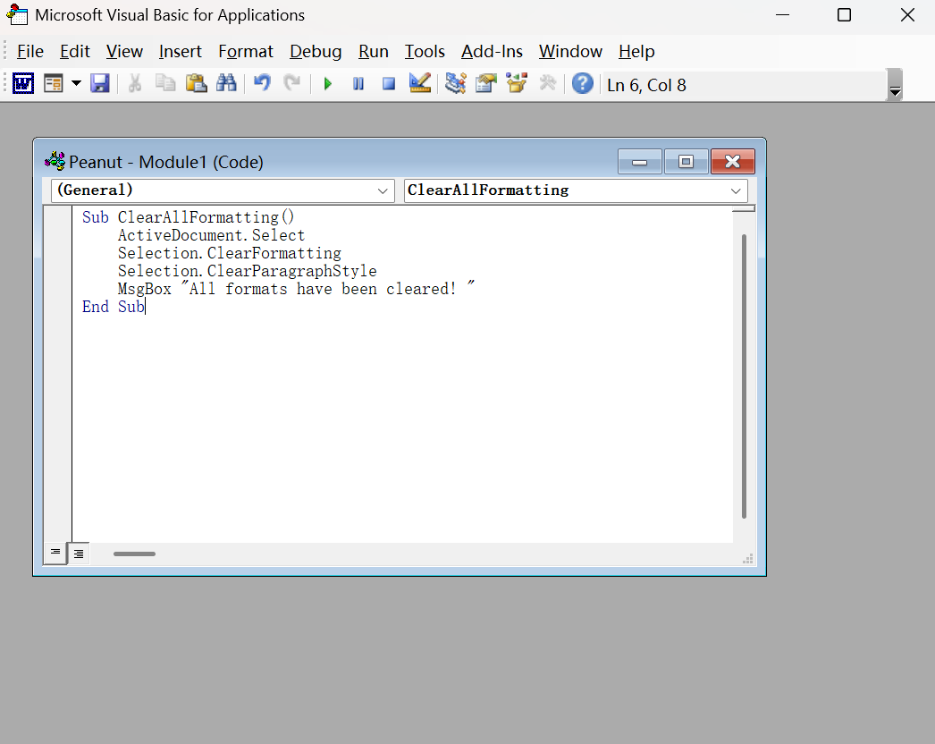Open the Project Explorer icon
The width and height of the screenshot is (935, 744).
456,84
